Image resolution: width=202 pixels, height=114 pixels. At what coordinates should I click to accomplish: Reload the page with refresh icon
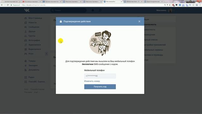coord(8,5)
